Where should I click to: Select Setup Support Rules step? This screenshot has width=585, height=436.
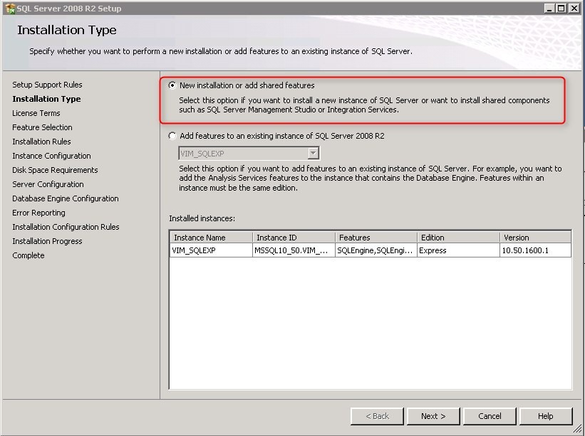47,85
